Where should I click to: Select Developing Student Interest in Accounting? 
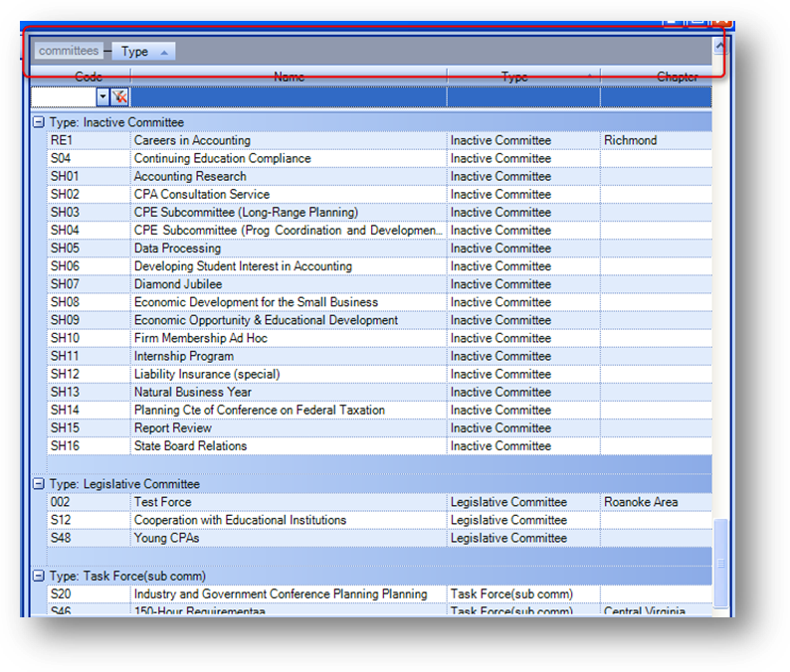coord(380,265)
